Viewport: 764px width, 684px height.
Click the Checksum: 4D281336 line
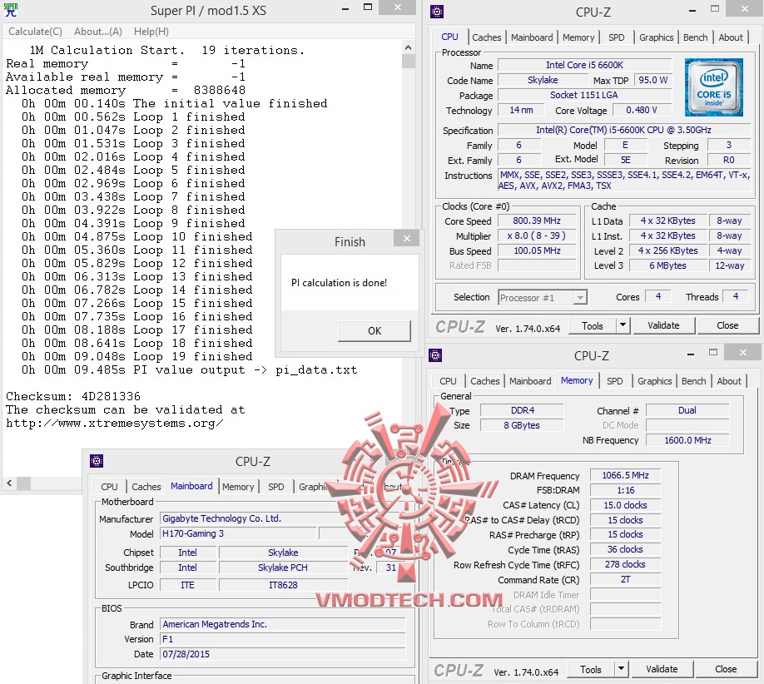click(73, 397)
